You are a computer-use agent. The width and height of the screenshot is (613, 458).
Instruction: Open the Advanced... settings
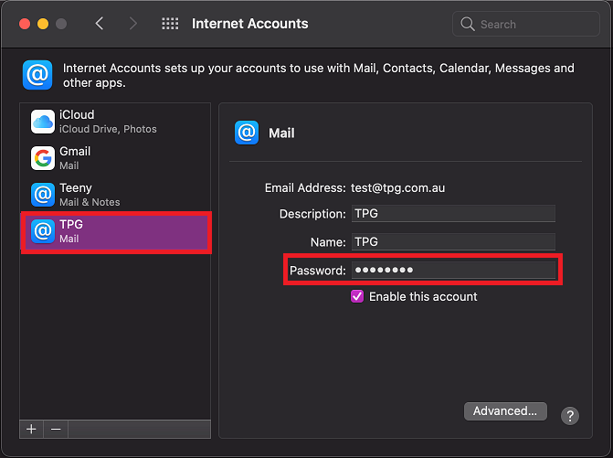[x=505, y=411]
